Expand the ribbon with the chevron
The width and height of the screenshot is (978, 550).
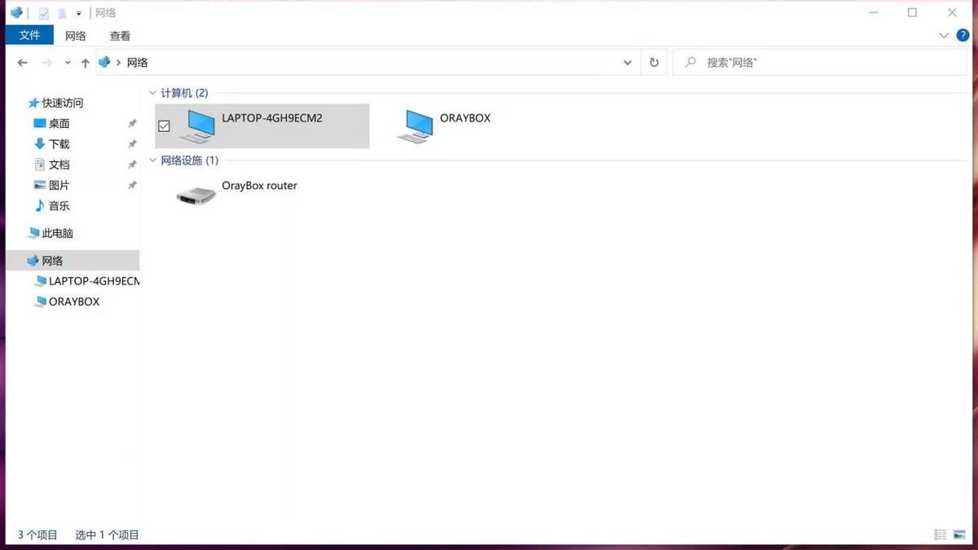coord(944,36)
